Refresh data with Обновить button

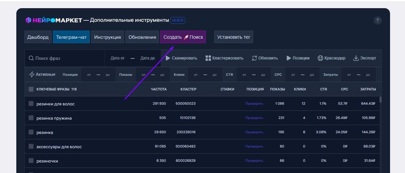(265, 58)
